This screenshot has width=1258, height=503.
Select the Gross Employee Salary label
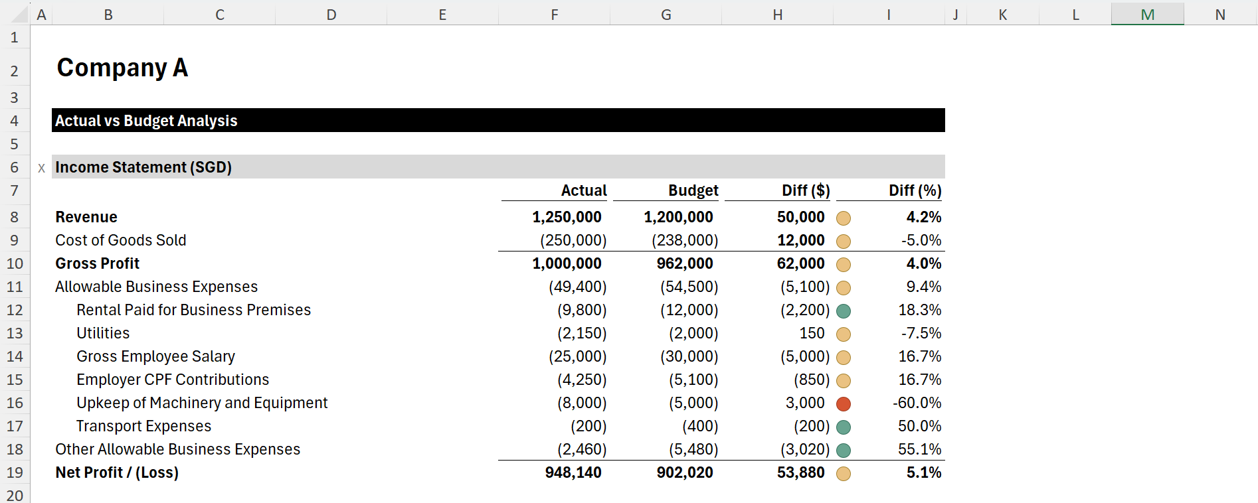point(155,356)
